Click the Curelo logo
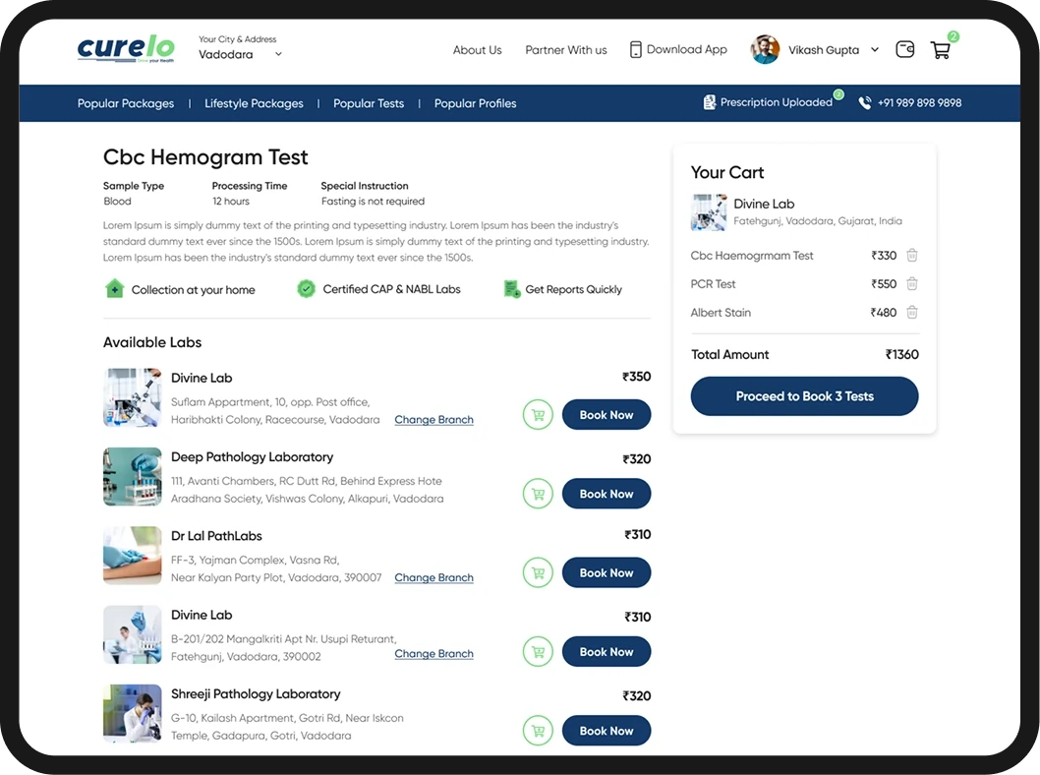1040x775 pixels. tap(126, 49)
